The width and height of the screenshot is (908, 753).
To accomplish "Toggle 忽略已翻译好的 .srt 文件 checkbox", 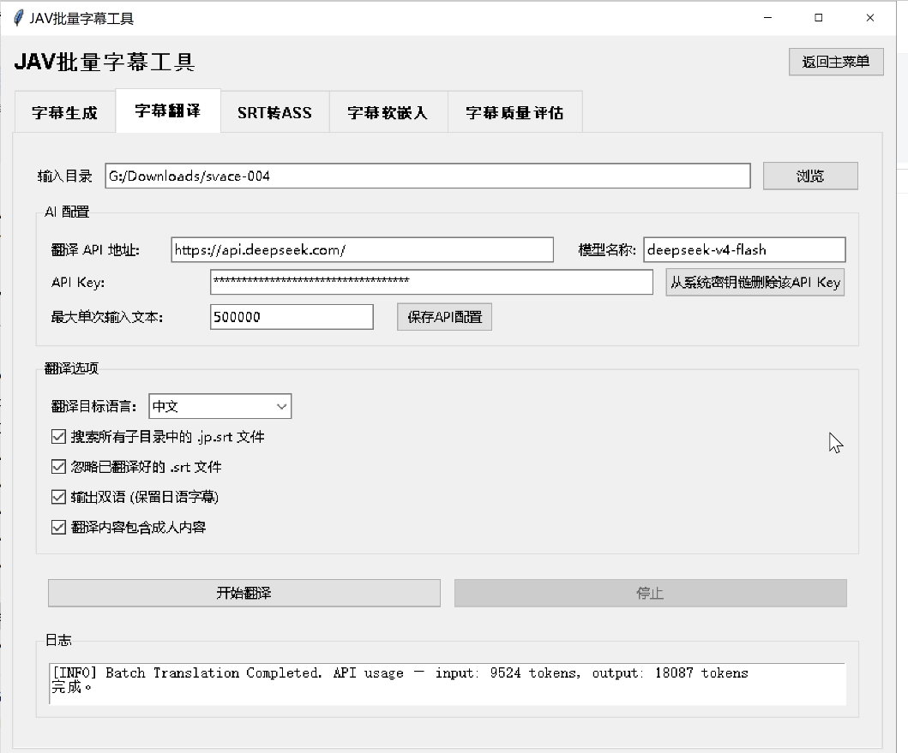I will pyautogui.click(x=58, y=467).
